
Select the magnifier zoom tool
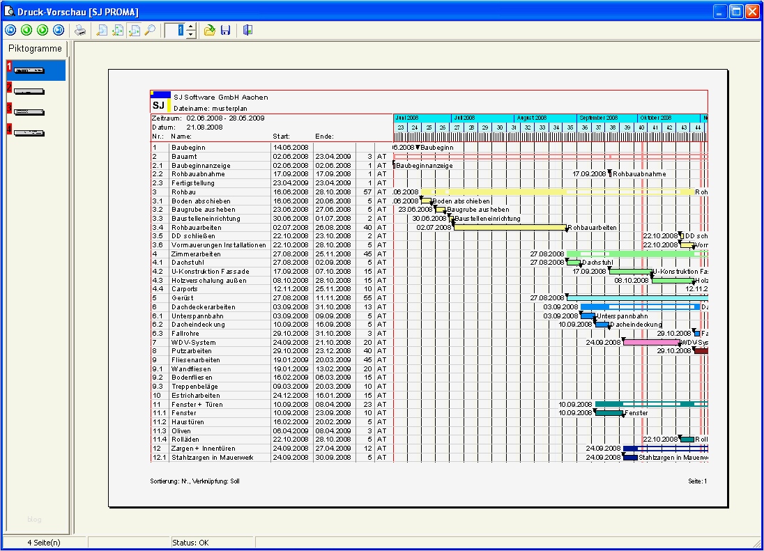tap(149, 30)
